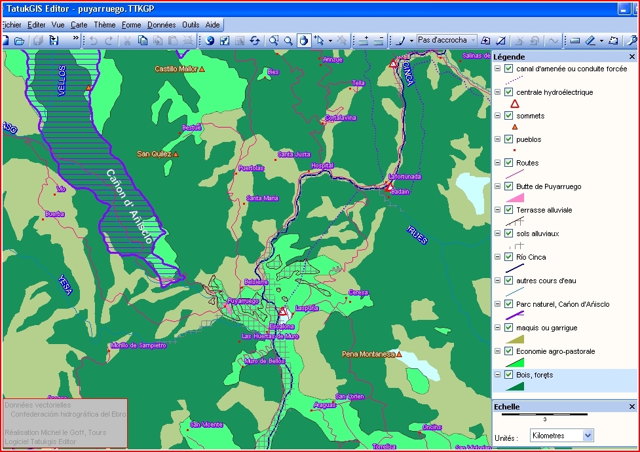Screen dimensions: 640x452
Task: Hide the Río Cinca layer
Action: click(x=508, y=257)
